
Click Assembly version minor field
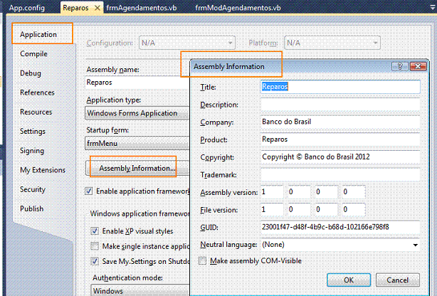299,192
